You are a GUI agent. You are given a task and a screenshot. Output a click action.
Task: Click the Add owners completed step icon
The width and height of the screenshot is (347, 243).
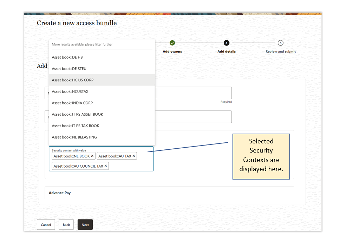172,43
